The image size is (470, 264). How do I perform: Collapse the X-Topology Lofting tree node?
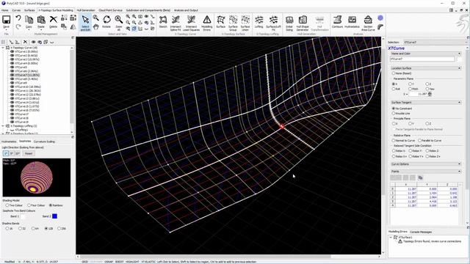click(x=3, y=126)
